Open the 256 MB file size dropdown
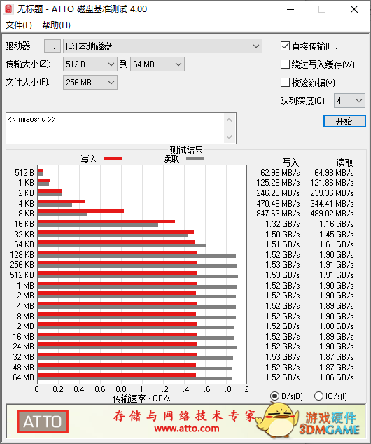This screenshot has height=444, width=371. 90,83
